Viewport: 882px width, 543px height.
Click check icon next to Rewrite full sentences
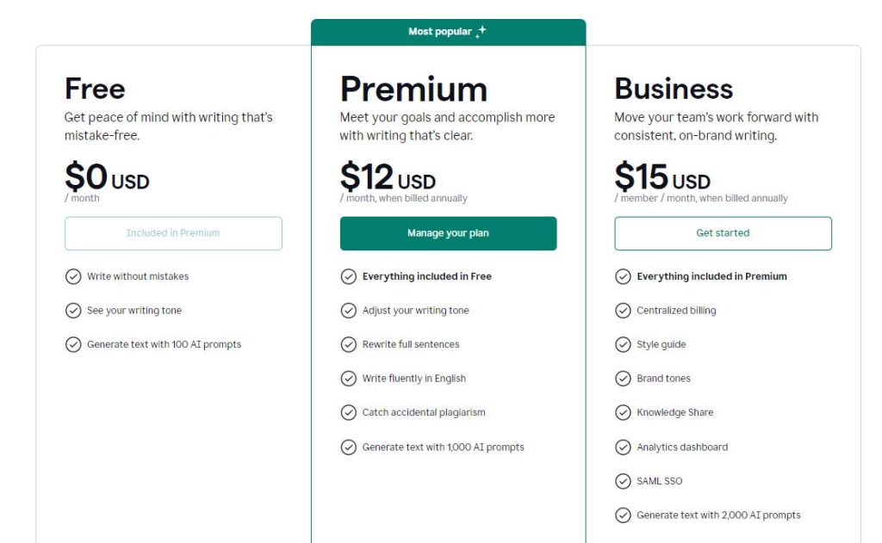[x=349, y=344]
